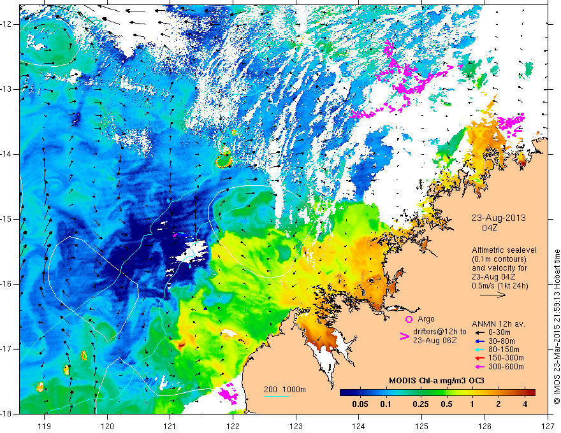
Task: Click the 'Argo' legend label
Action: click(x=426, y=319)
